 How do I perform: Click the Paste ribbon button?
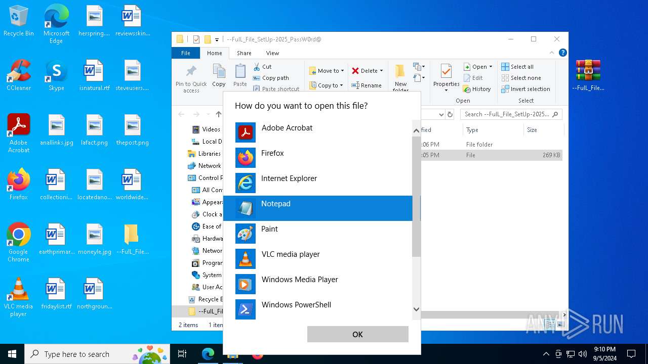coord(240,76)
